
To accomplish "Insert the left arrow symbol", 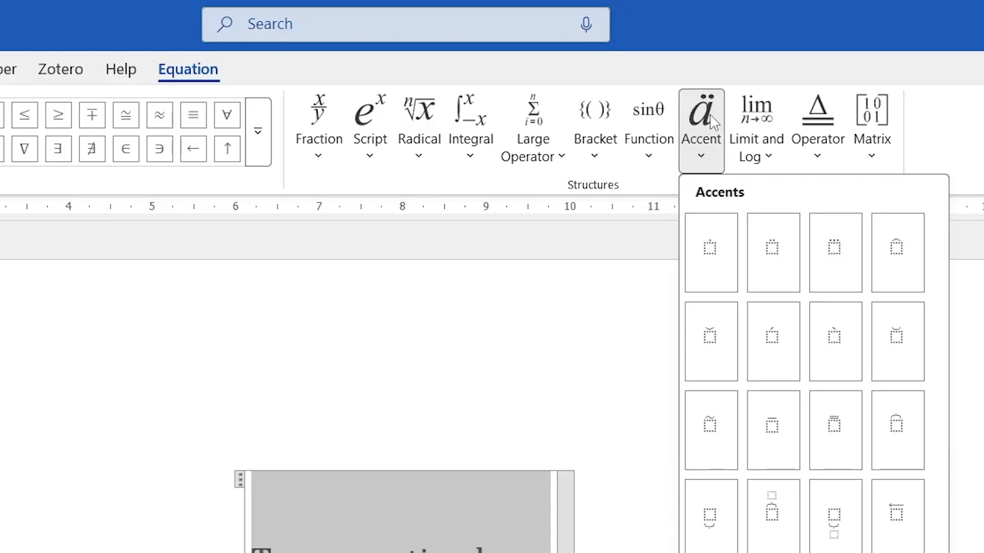I will (193, 149).
